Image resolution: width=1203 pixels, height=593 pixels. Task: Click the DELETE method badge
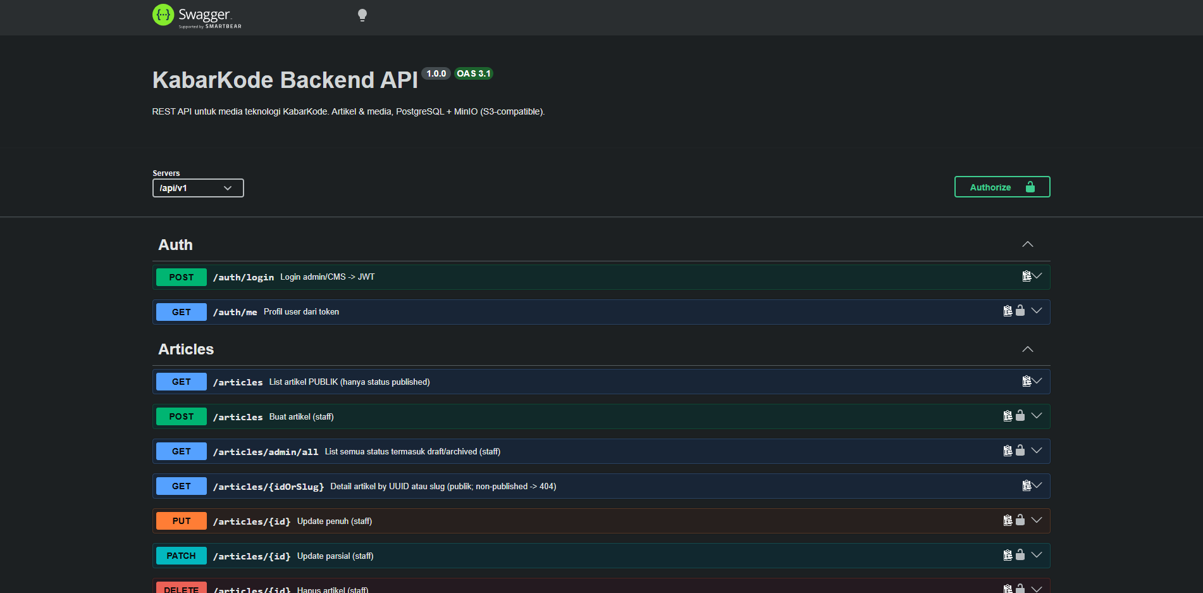coord(182,589)
